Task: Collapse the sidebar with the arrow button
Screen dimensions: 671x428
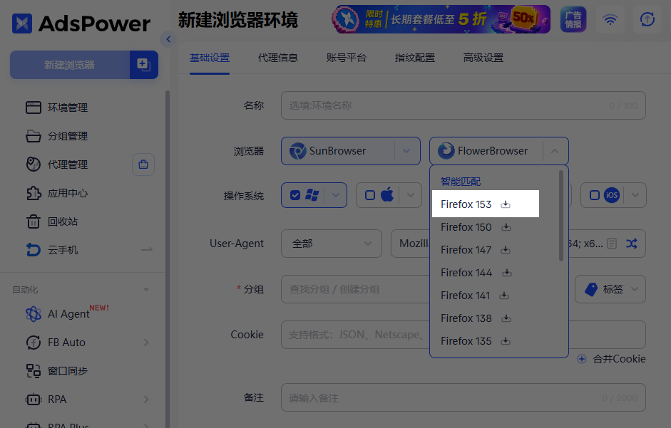Action: click(x=168, y=39)
